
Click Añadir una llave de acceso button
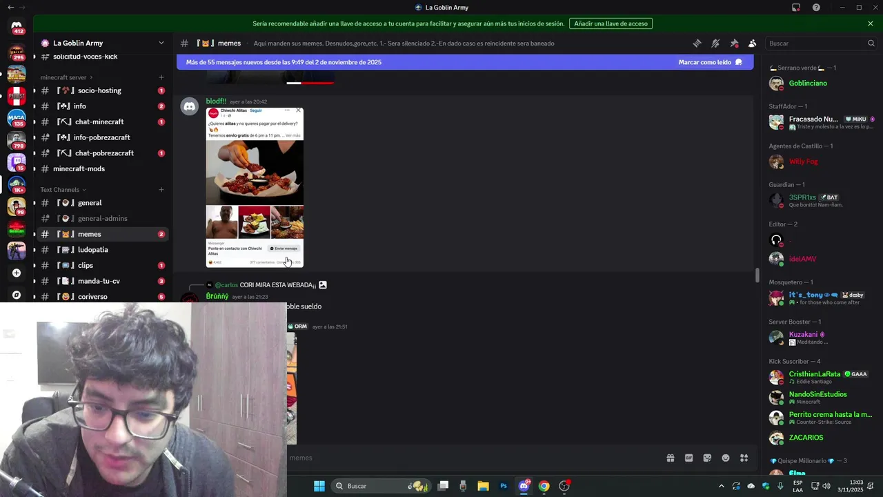pos(611,23)
